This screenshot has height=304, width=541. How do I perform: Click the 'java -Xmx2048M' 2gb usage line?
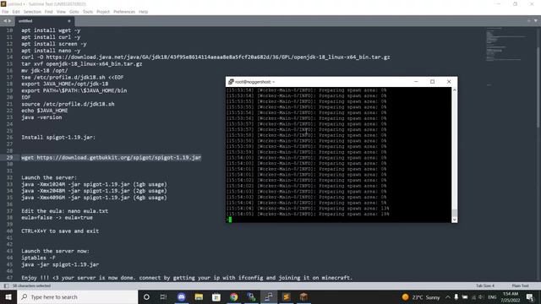click(94, 191)
